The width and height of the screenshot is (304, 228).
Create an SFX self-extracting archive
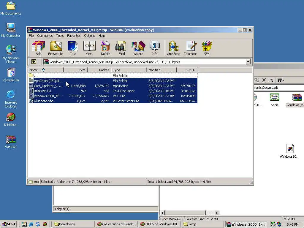[x=207, y=48]
